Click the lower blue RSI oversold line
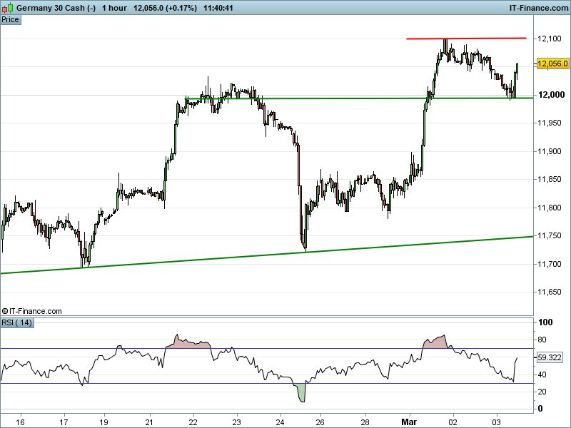The height and width of the screenshot is (428, 571). [267, 383]
